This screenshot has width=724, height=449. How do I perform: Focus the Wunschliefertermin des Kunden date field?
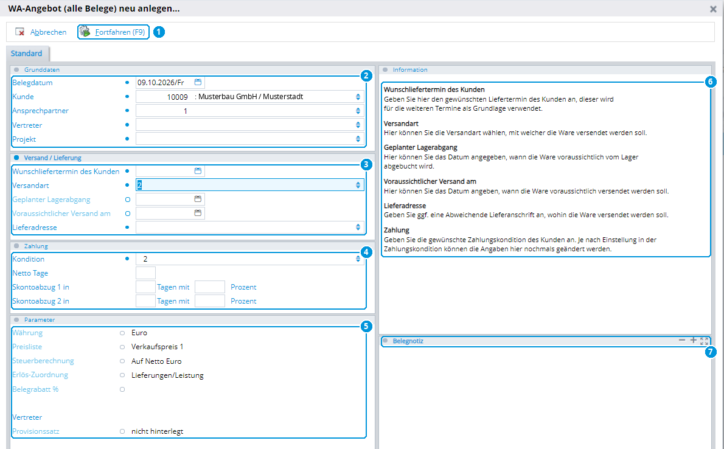tap(170, 171)
